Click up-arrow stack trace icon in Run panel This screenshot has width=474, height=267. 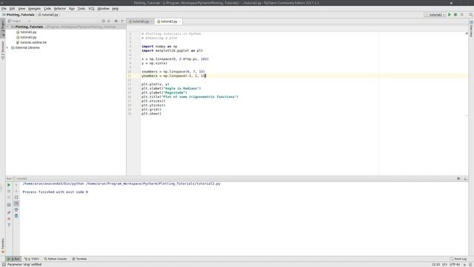(x=16, y=185)
